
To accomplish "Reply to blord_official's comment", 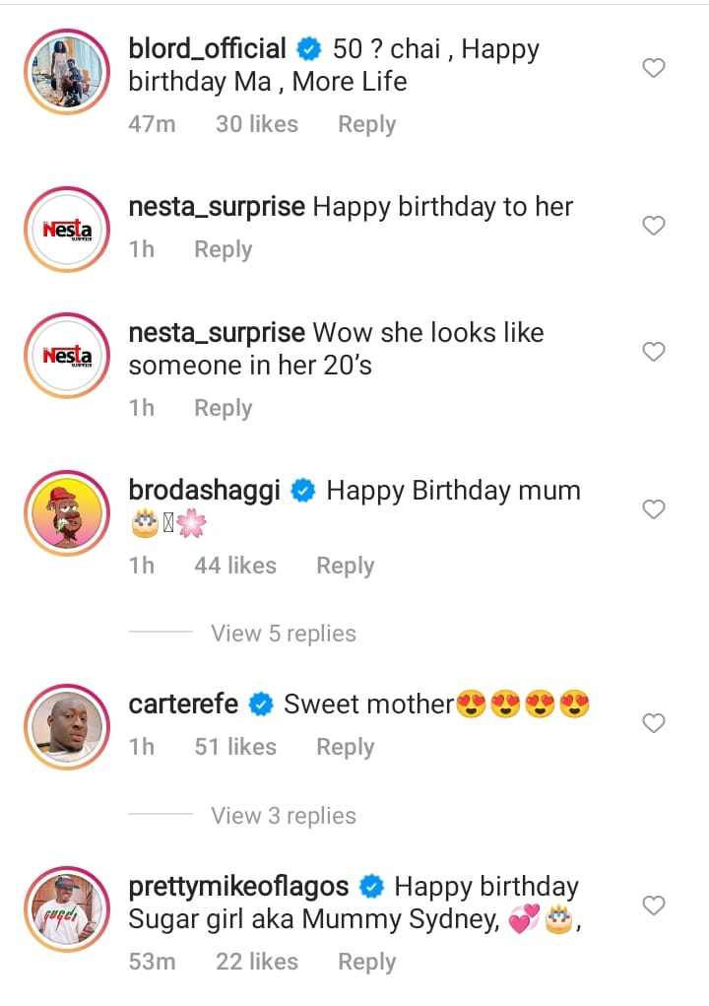I will point(366,124).
